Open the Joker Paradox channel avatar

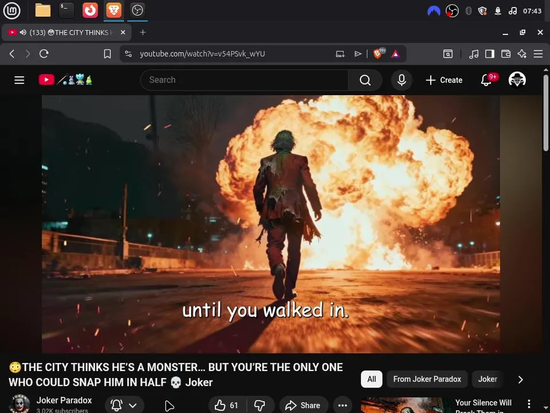click(19, 404)
